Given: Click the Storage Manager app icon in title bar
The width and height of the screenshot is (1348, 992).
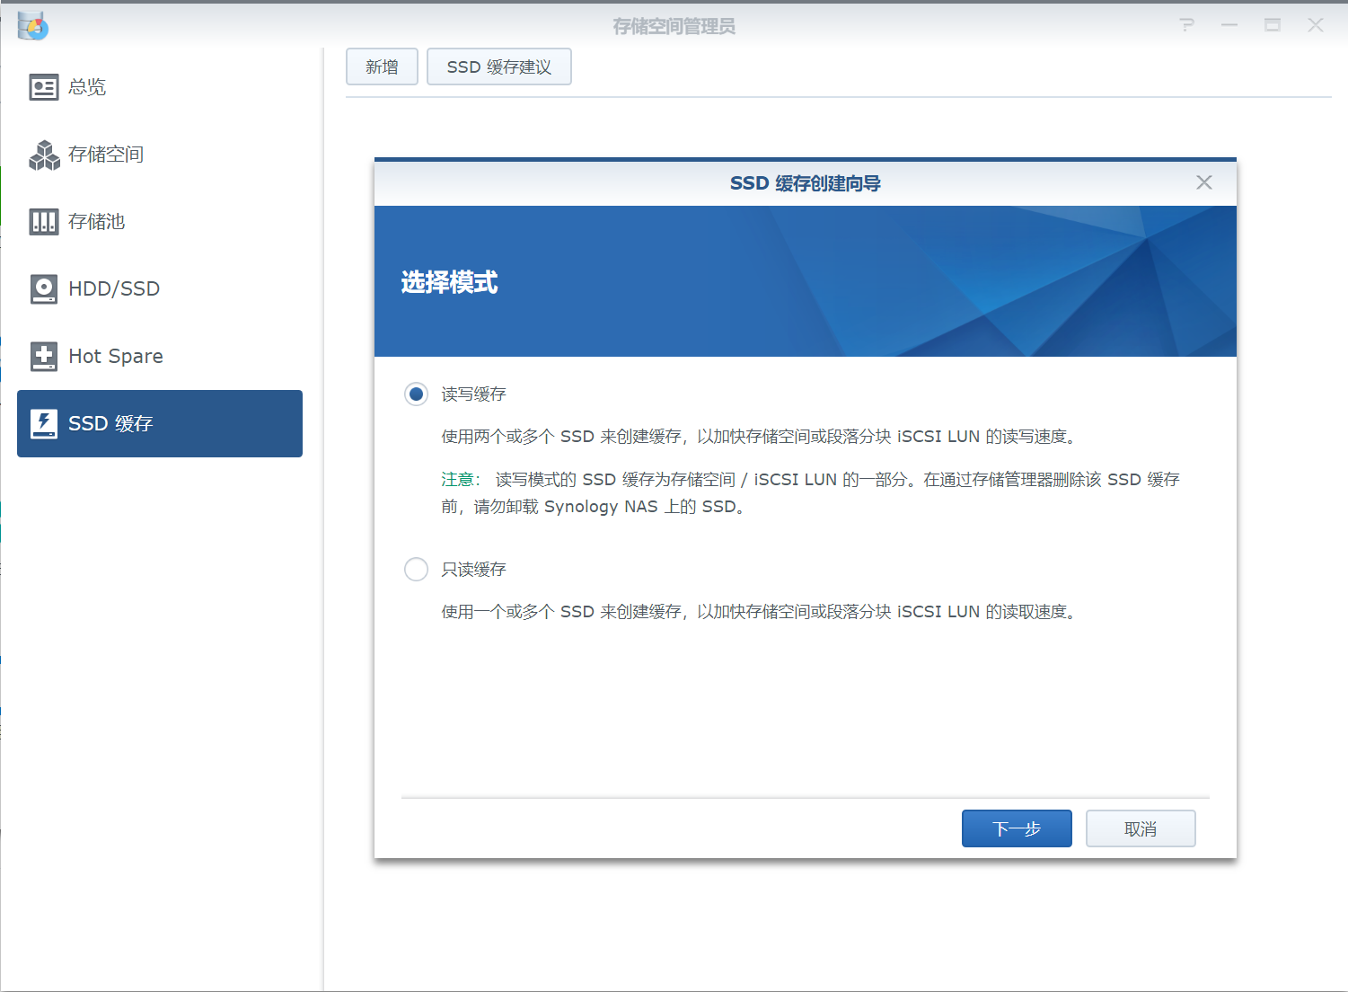Looking at the screenshot, I should (x=33, y=26).
